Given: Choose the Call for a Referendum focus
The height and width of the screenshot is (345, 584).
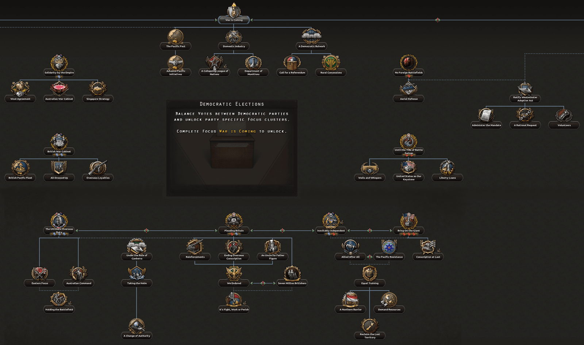Looking at the screenshot, I should pyautogui.click(x=292, y=66).
